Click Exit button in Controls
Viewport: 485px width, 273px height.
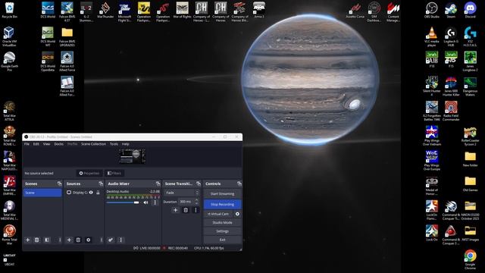(x=222, y=240)
